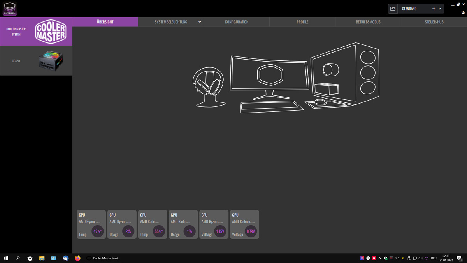
Task: Switch the DEU keyboard language indicator
Action: coord(434,258)
